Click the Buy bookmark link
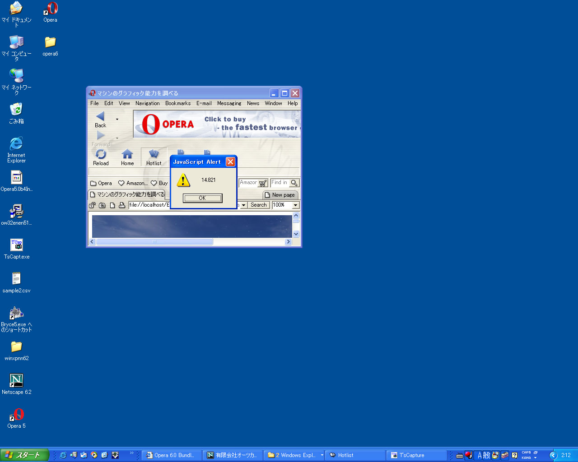The image size is (578, 462). click(x=159, y=183)
